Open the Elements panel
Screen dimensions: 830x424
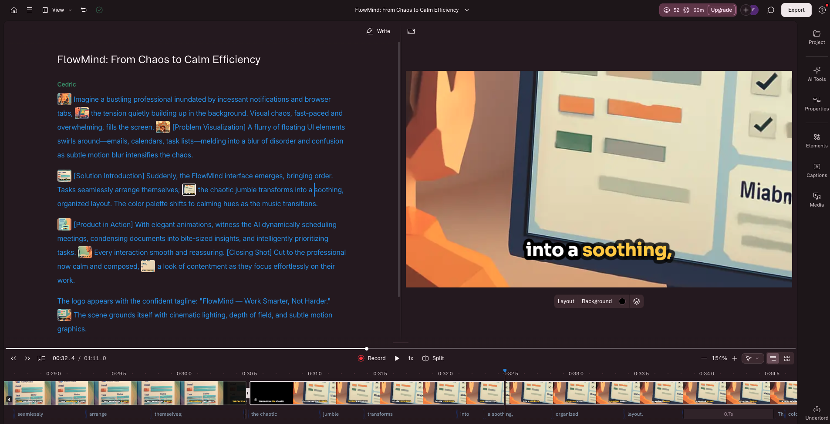tap(816, 140)
